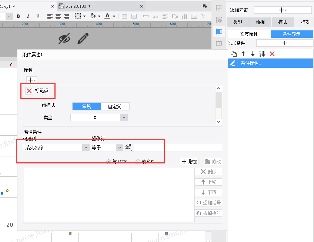314x242 pixels.
Task: Close the .cpt document tab
Action: click(53, 6)
